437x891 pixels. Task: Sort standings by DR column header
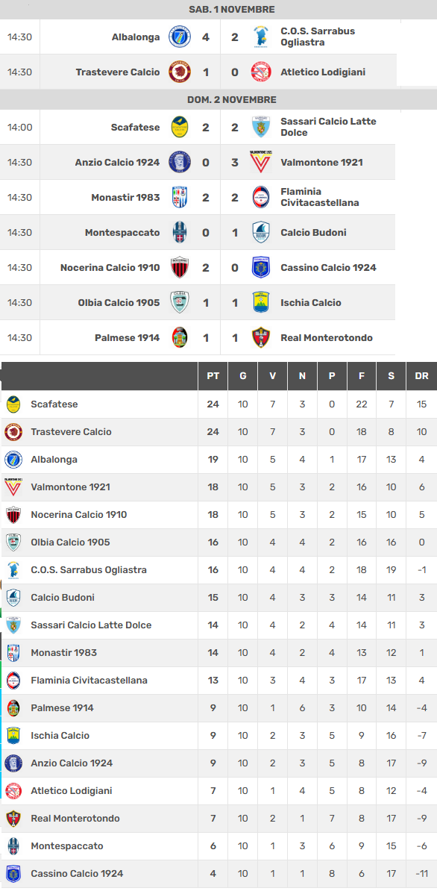pyautogui.click(x=421, y=376)
